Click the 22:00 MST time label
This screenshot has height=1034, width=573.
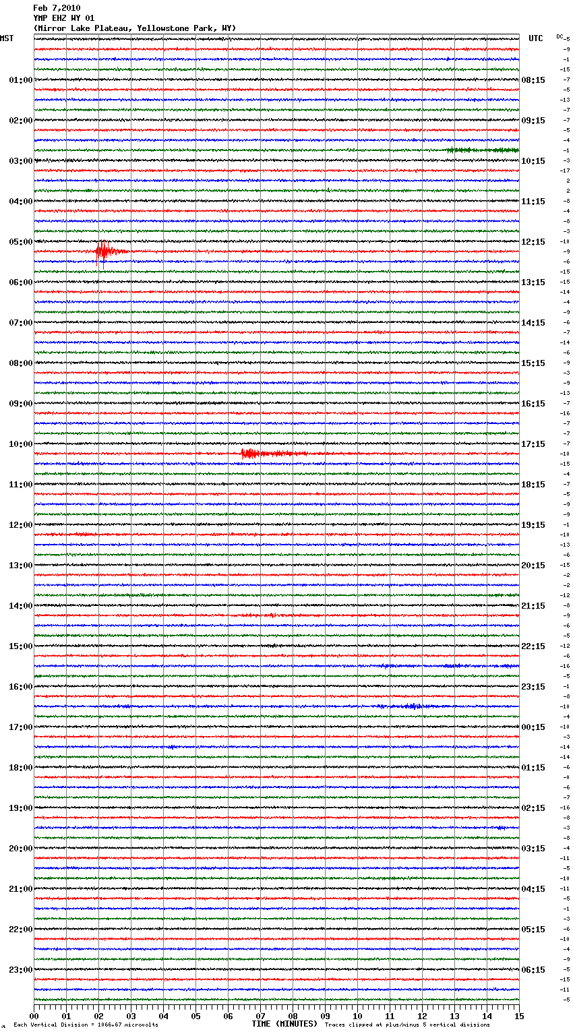[21, 930]
